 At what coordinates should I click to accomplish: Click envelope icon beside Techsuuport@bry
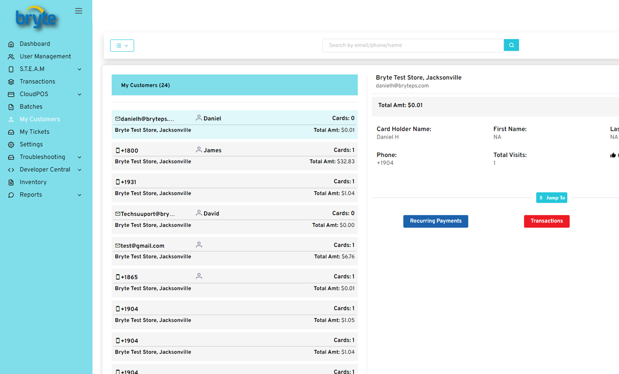(x=118, y=214)
